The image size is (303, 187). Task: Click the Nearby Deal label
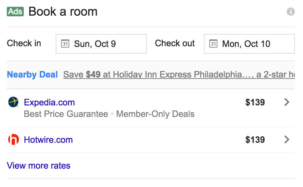(x=32, y=75)
